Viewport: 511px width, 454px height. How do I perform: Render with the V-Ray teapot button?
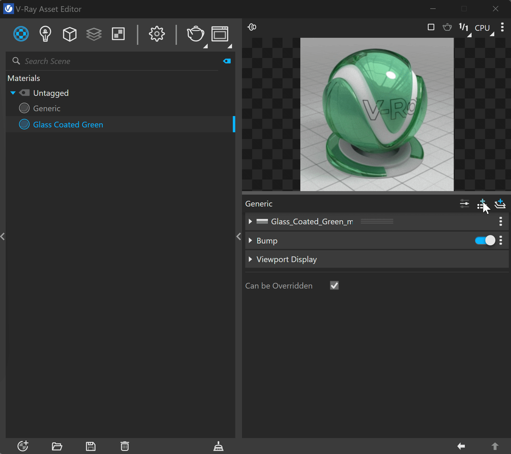click(195, 34)
